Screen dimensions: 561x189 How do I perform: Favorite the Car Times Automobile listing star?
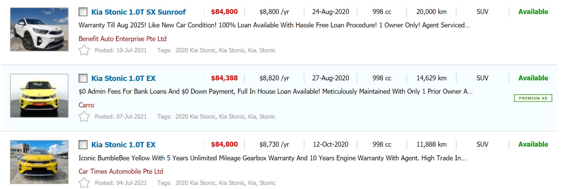[84, 183]
